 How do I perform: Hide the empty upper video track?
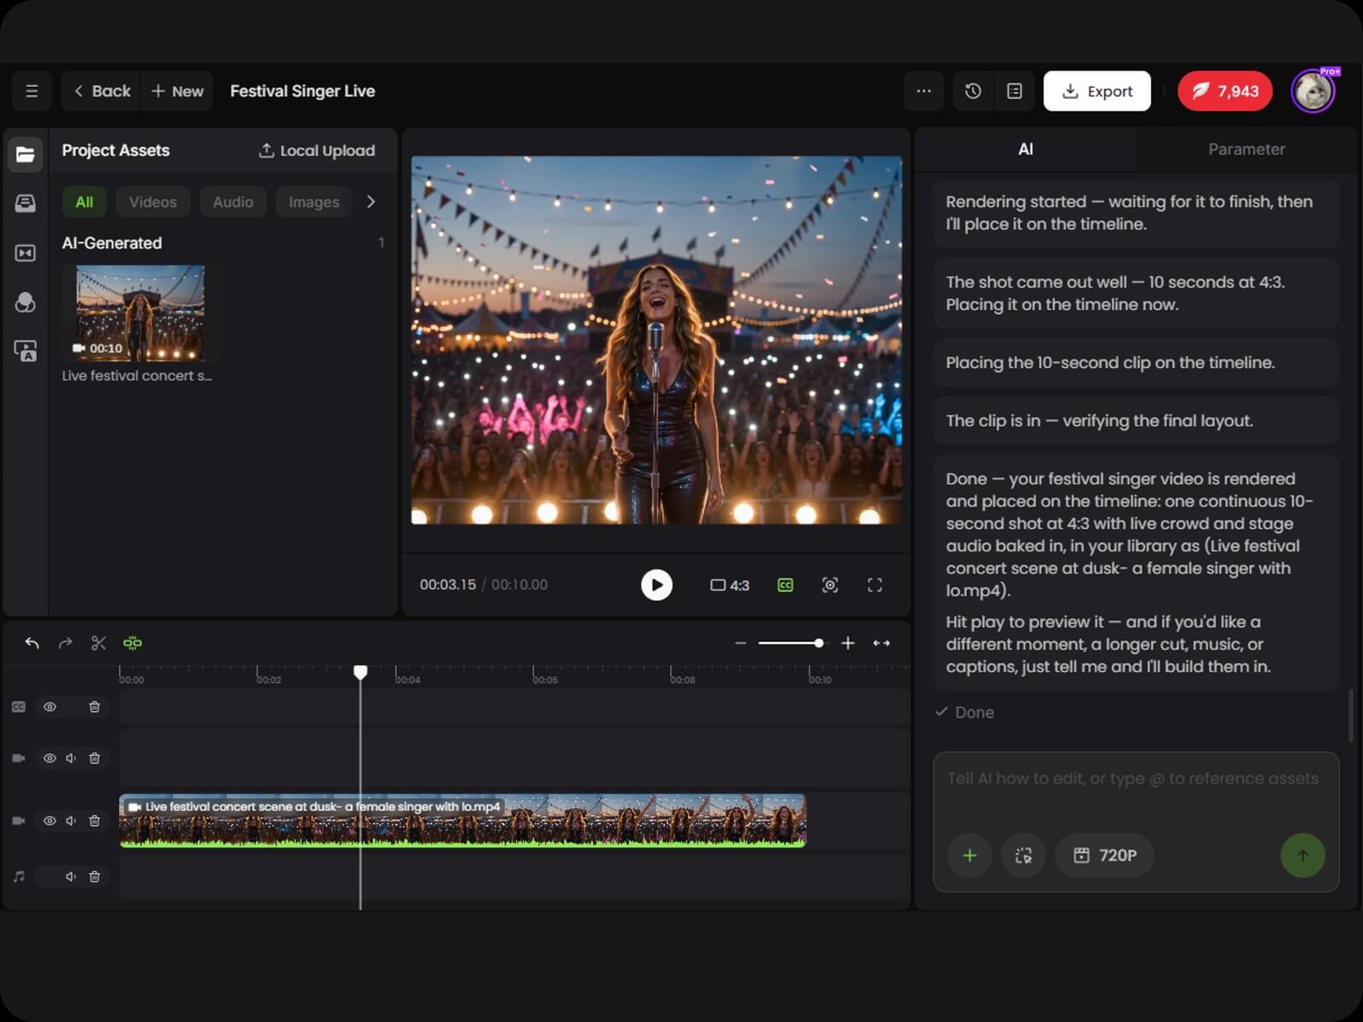click(x=50, y=758)
